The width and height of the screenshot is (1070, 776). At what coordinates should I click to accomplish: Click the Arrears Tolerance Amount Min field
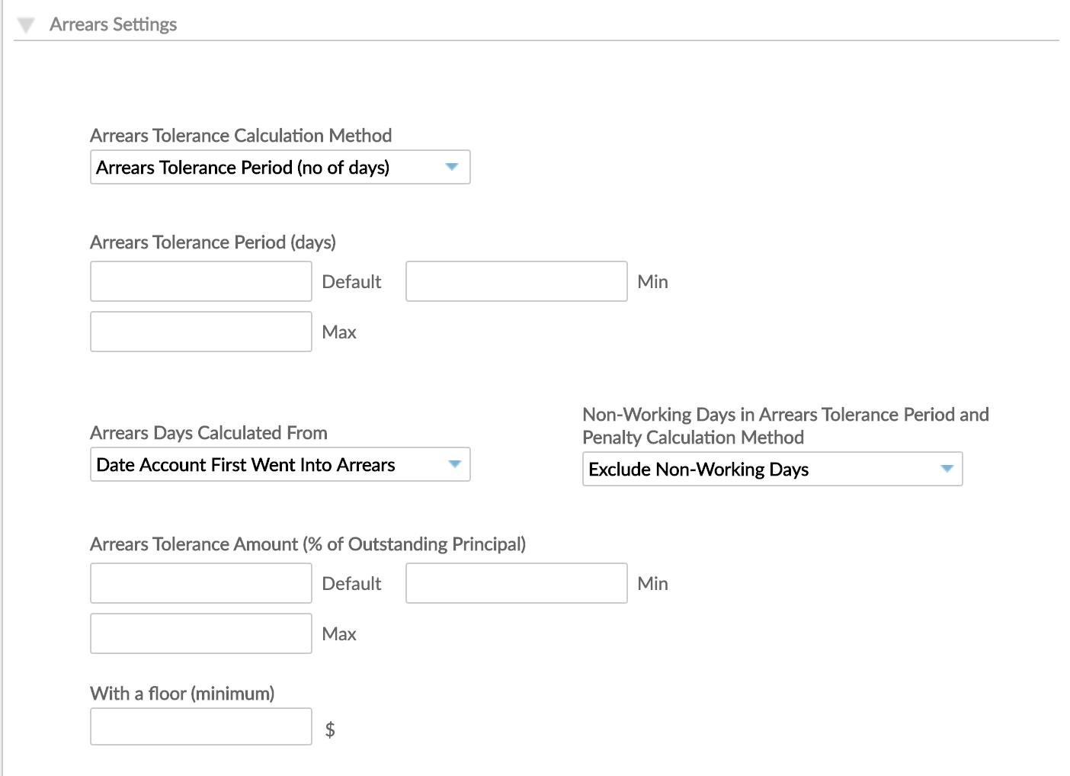point(516,583)
